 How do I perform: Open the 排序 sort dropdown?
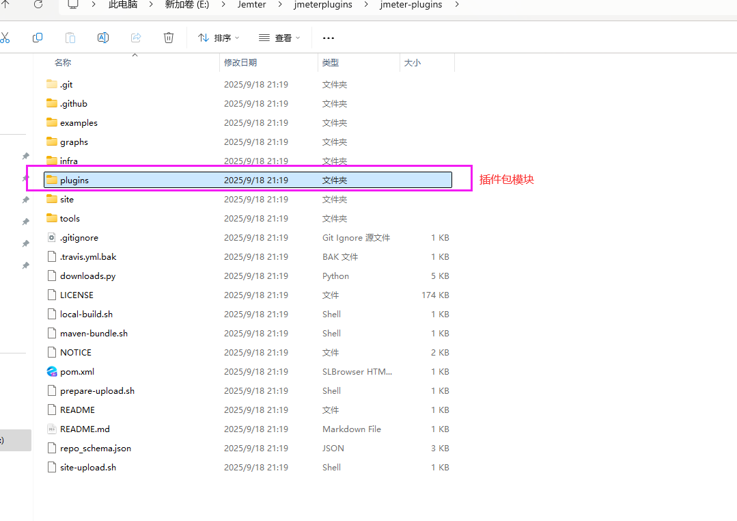click(219, 38)
